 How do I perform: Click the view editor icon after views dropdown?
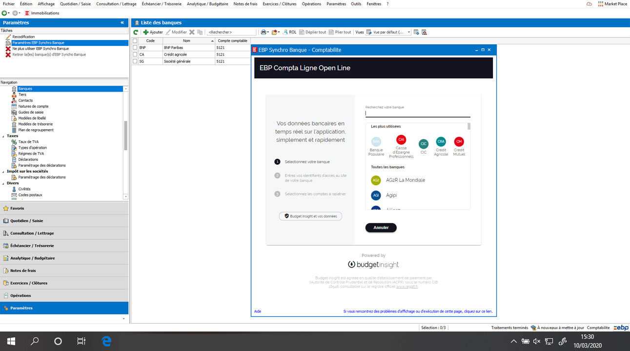416,32
